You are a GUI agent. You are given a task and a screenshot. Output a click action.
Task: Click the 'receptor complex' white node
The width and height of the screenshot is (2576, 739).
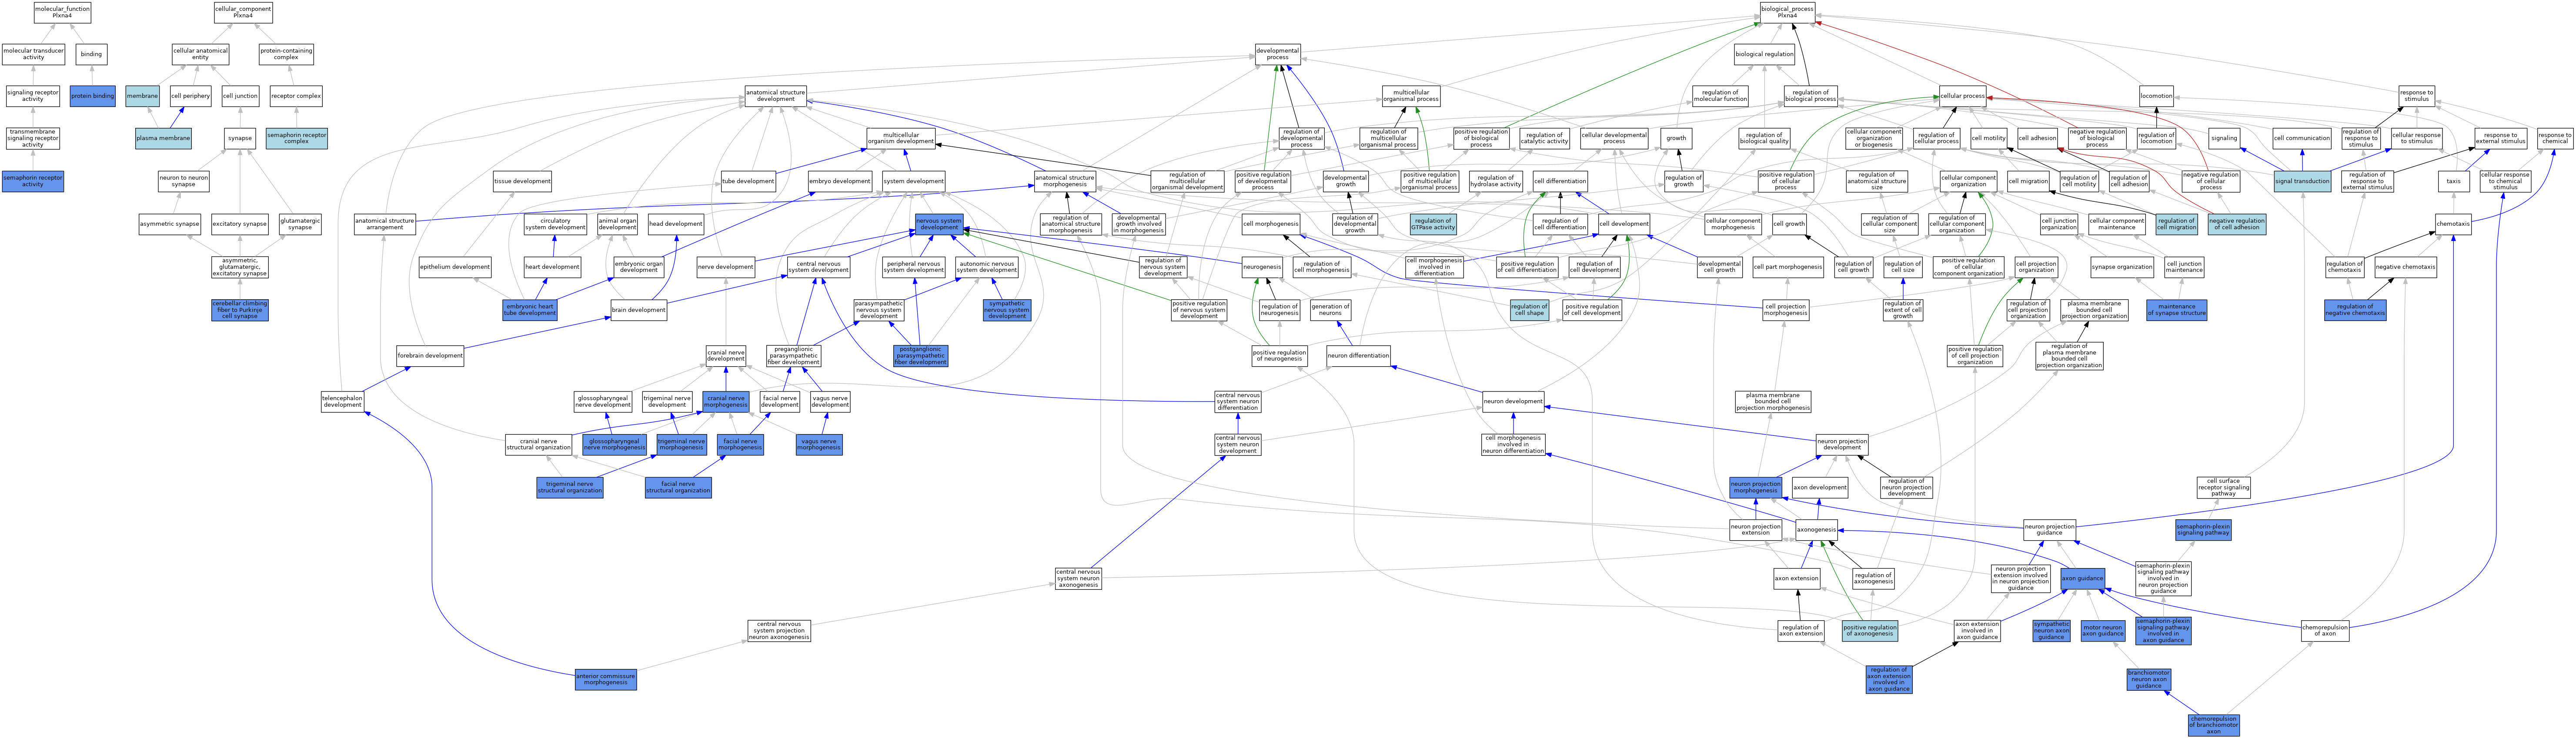coord(296,96)
